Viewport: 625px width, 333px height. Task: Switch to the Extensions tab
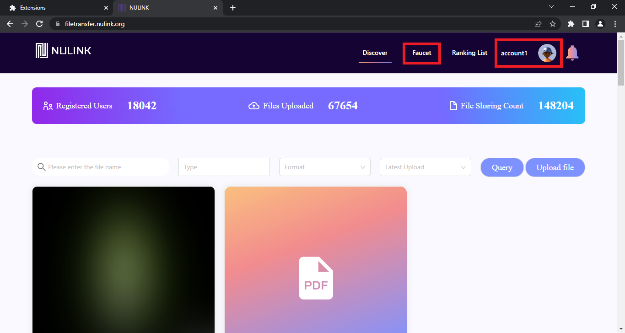click(55, 8)
